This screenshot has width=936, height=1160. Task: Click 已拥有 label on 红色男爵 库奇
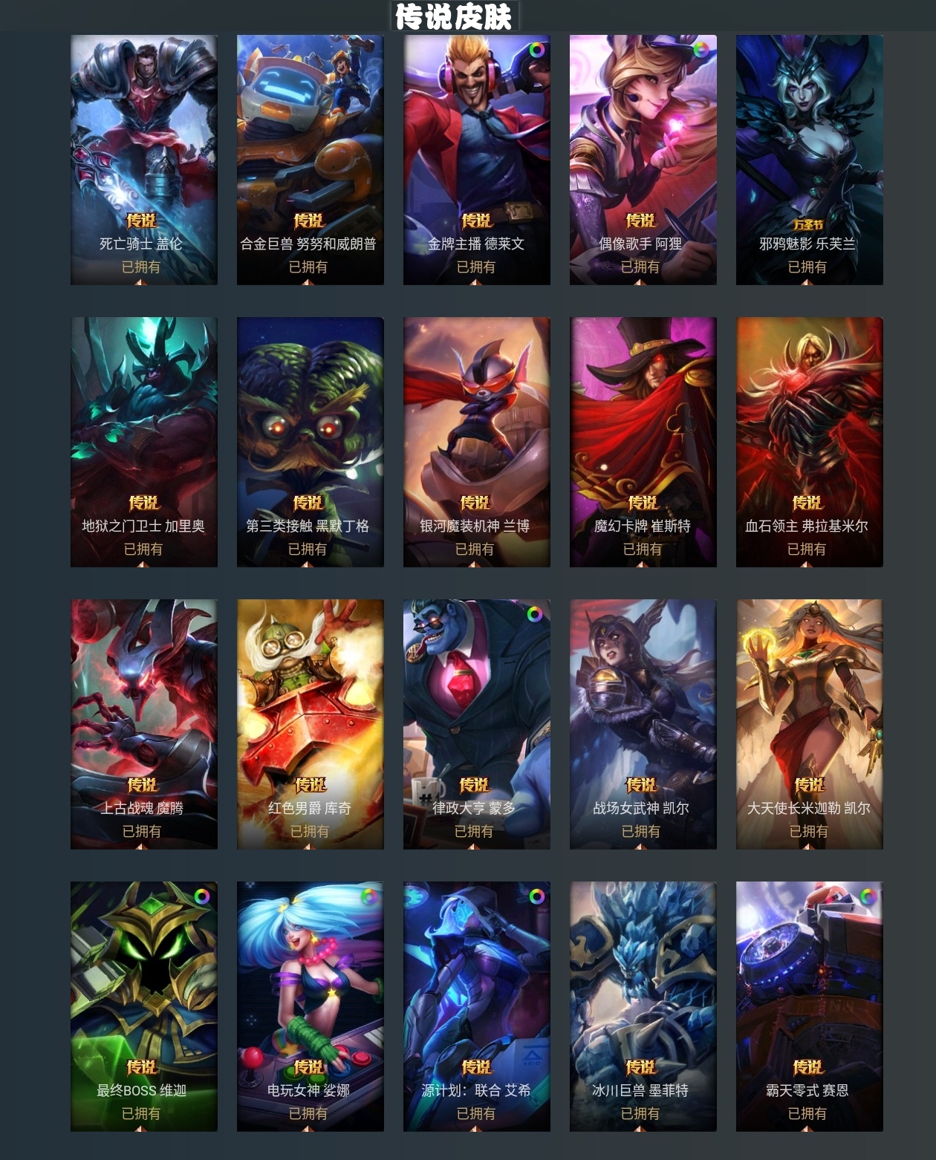tap(310, 831)
